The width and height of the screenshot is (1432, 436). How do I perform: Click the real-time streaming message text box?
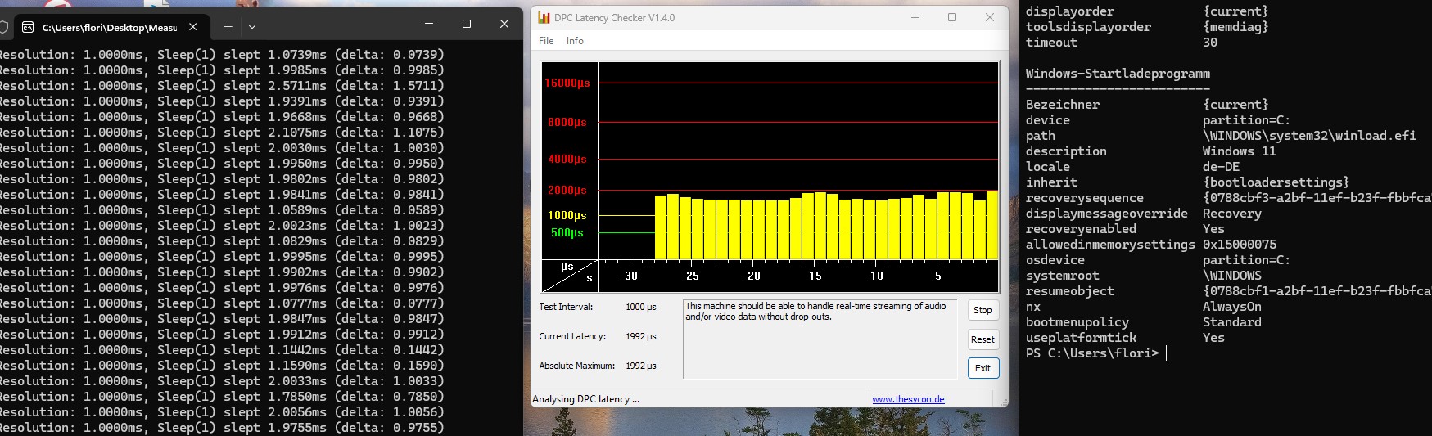coord(819,339)
